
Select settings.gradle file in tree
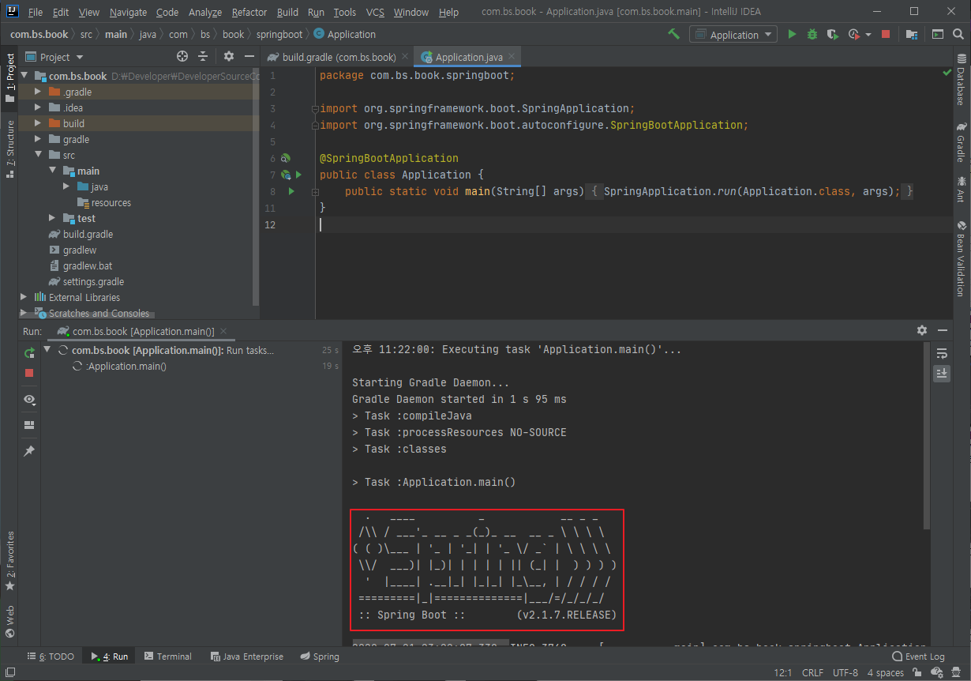(x=93, y=281)
